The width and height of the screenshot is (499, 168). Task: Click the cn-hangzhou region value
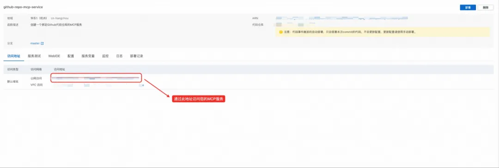tap(60, 18)
